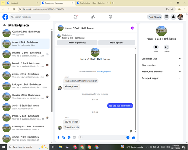Open the Friends icon in top navigation

click(93, 17)
